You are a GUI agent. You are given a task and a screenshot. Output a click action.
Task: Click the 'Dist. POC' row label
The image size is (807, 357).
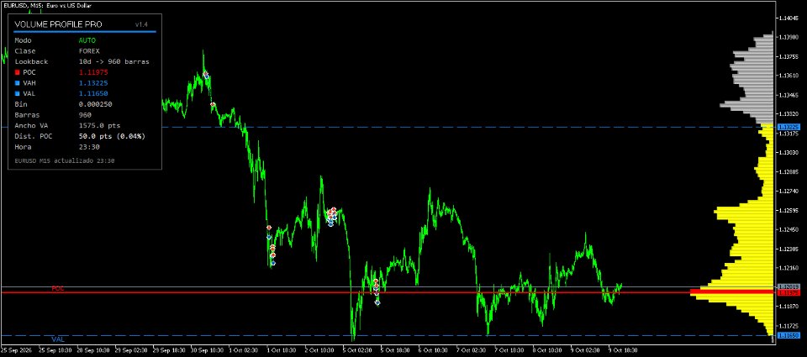[33, 136]
